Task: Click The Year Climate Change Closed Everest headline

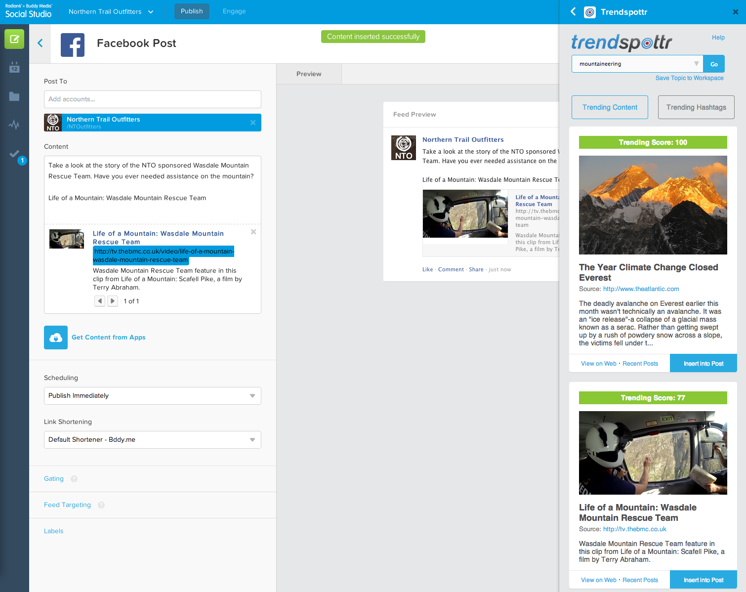Action: (x=649, y=272)
